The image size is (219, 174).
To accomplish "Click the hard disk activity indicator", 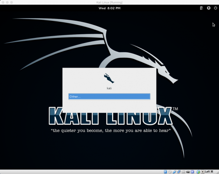I will click(165, 172).
